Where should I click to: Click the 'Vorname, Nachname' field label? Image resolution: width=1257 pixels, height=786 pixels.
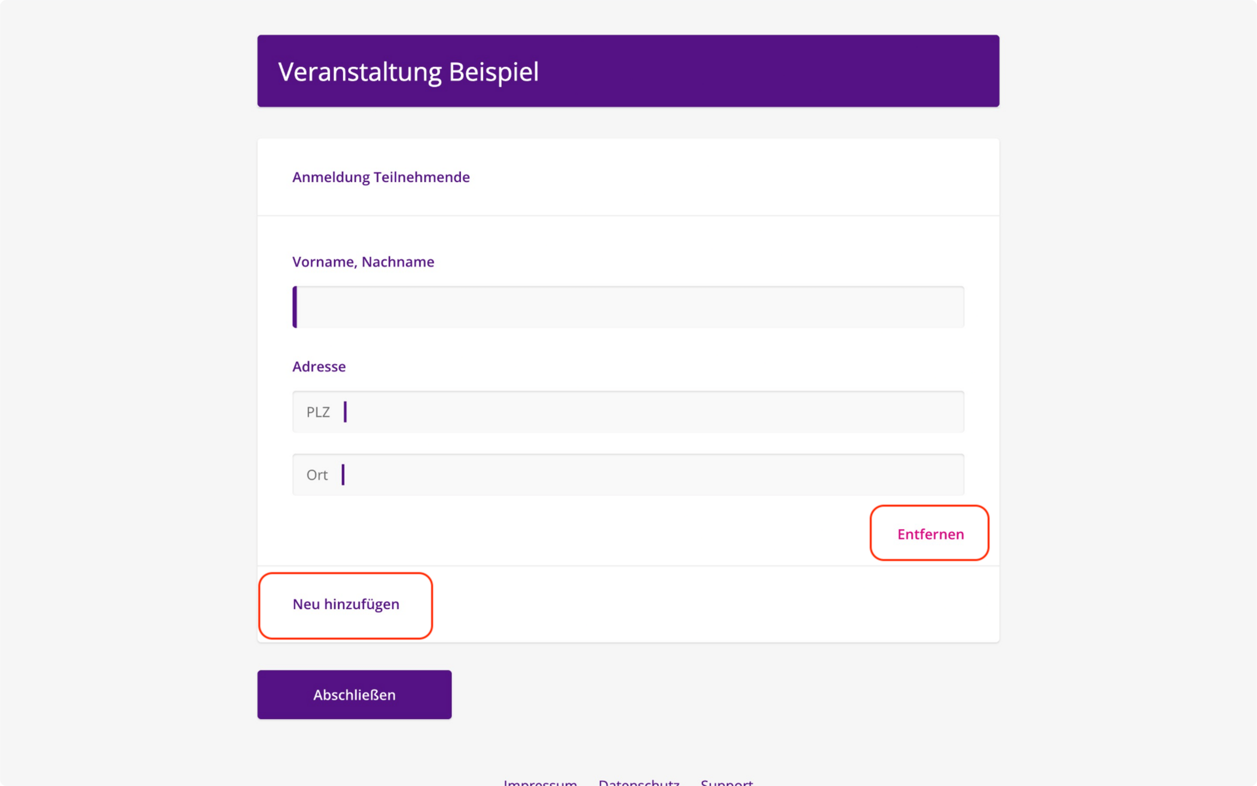pos(363,262)
